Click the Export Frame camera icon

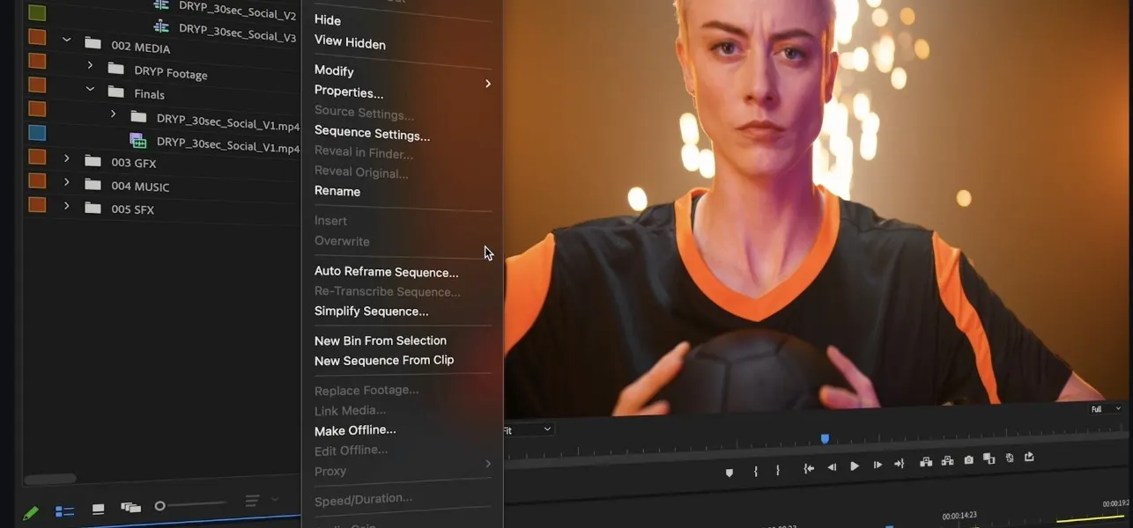[x=968, y=458]
